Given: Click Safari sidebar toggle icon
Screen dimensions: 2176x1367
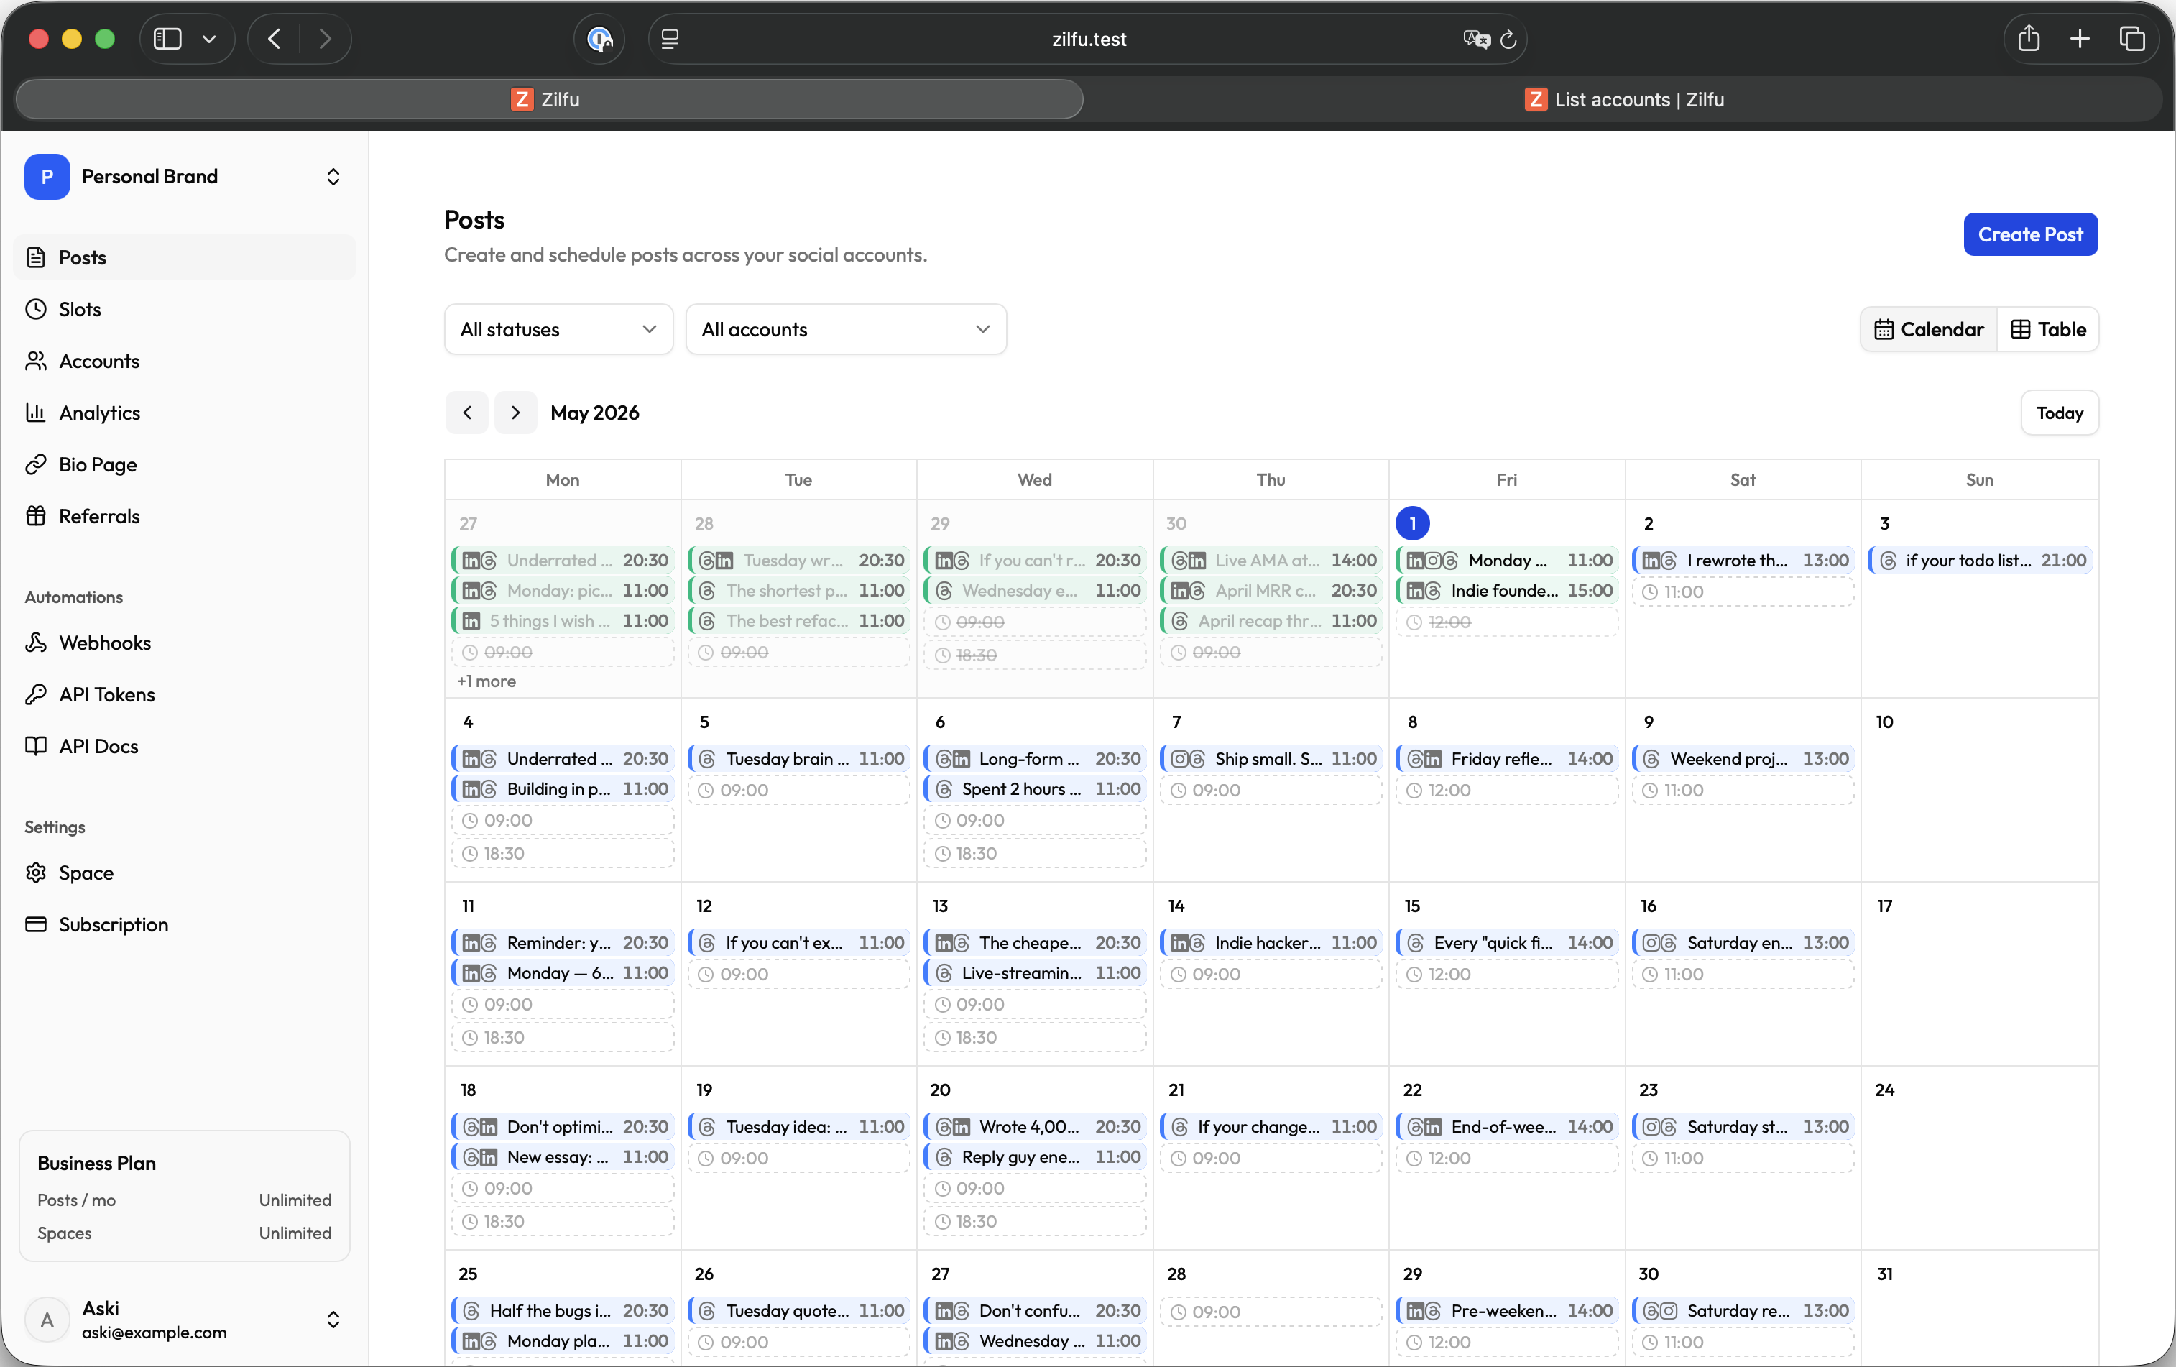Looking at the screenshot, I should pyautogui.click(x=167, y=39).
